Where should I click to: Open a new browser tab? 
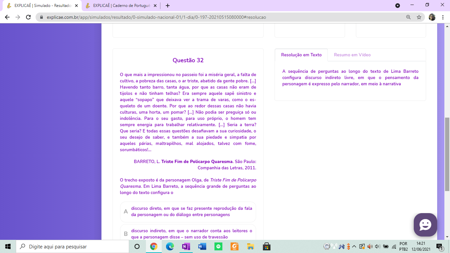tap(168, 6)
